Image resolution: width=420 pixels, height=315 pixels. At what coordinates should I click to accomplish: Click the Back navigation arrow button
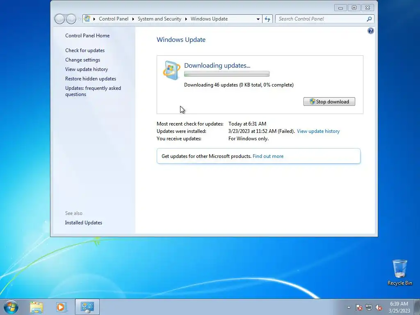pos(60,19)
